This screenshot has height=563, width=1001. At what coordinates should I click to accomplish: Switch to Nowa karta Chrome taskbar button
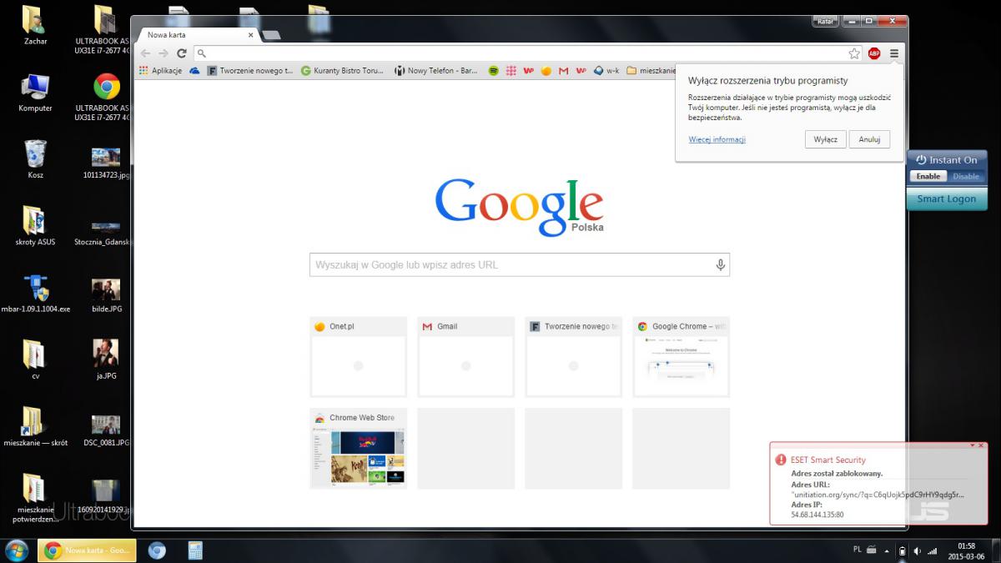click(87, 550)
